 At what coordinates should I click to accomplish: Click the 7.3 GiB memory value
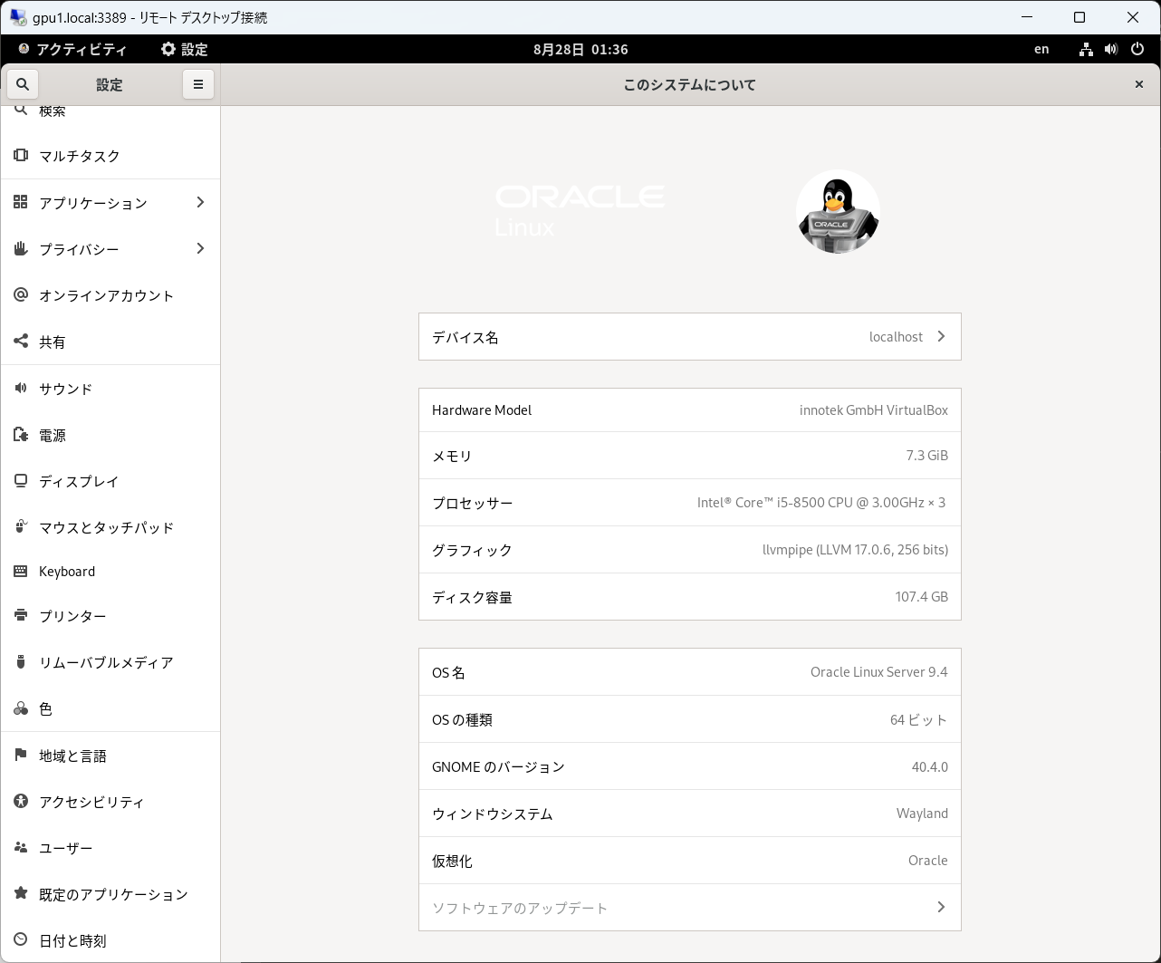point(926,455)
